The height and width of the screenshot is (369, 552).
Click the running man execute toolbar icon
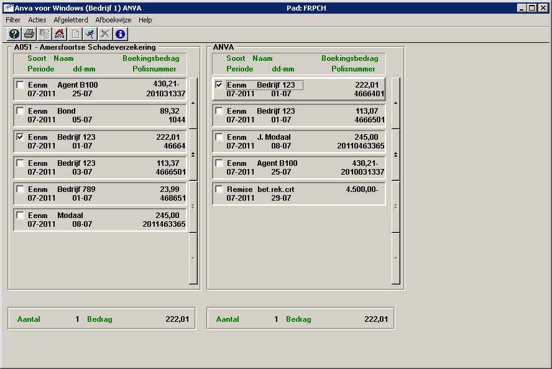click(x=91, y=34)
